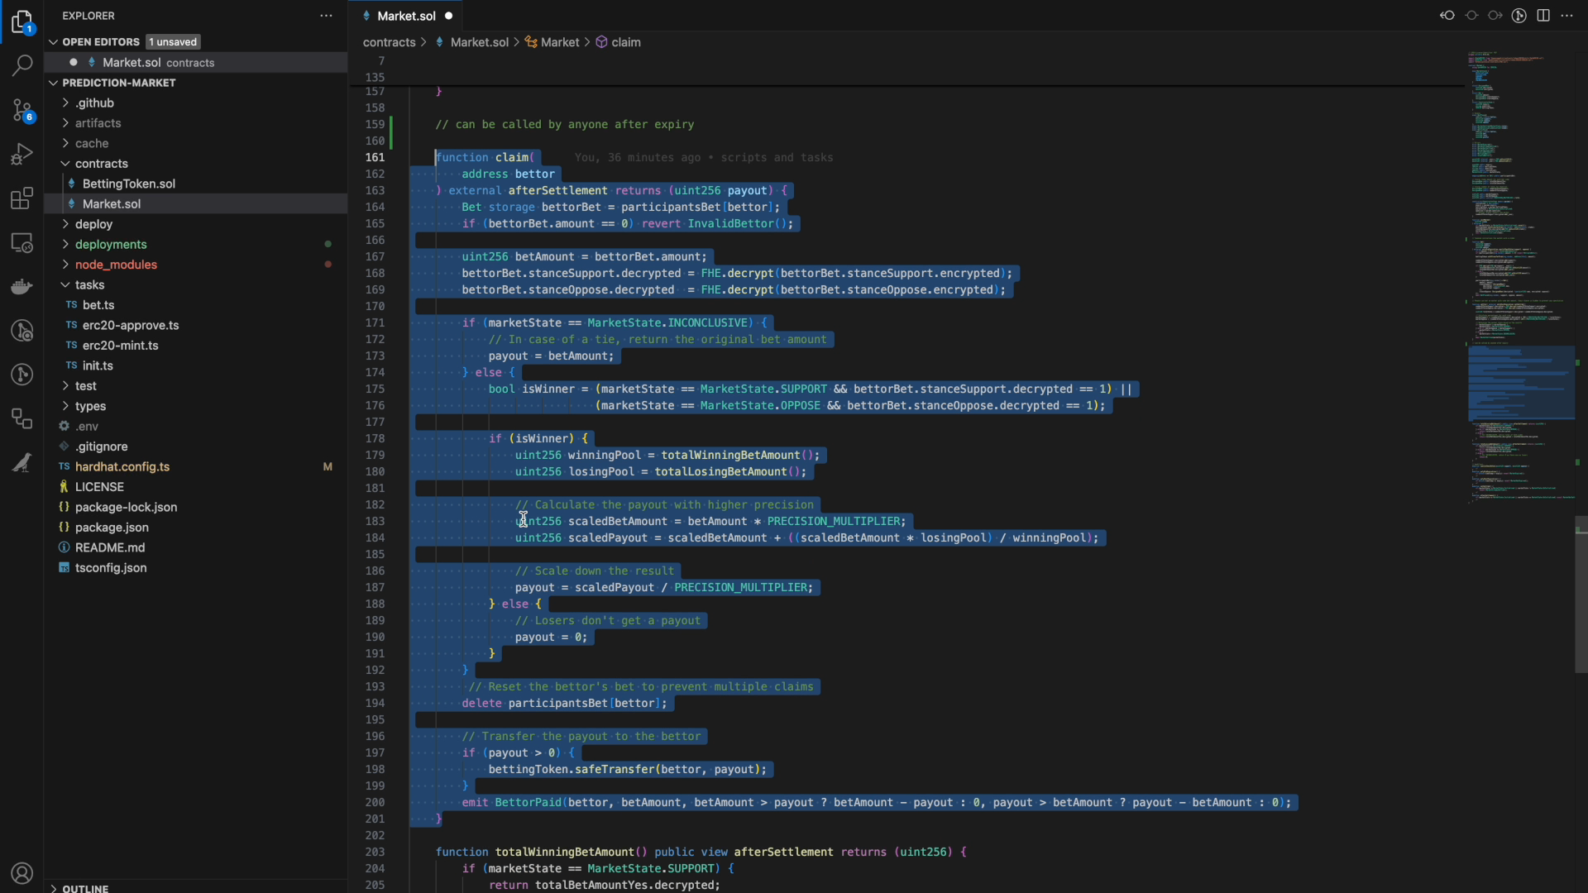Open the Docker view icon
The width and height of the screenshot is (1588, 893).
[x=22, y=287]
